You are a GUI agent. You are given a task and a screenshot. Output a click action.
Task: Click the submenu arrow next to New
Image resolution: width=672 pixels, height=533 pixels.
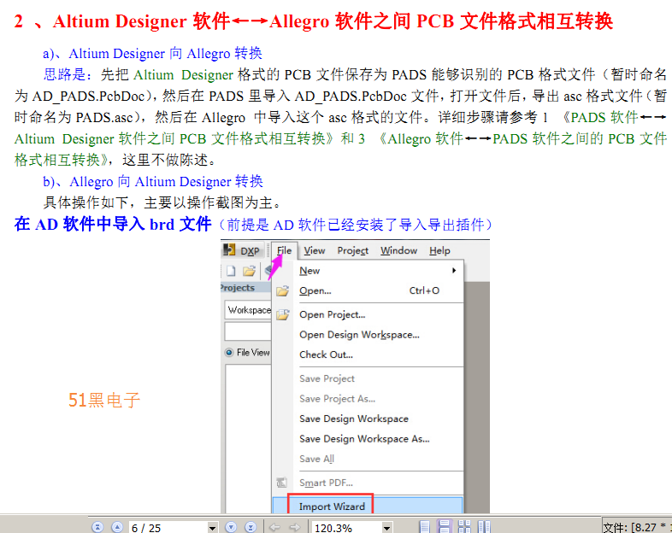click(x=454, y=271)
